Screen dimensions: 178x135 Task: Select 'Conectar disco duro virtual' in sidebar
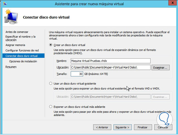coord(21,56)
